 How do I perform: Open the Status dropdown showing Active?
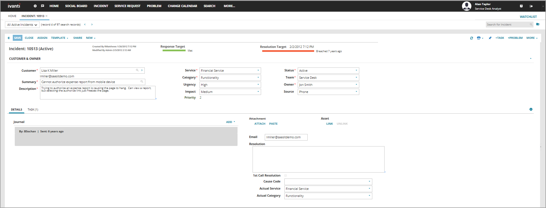tap(328, 71)
